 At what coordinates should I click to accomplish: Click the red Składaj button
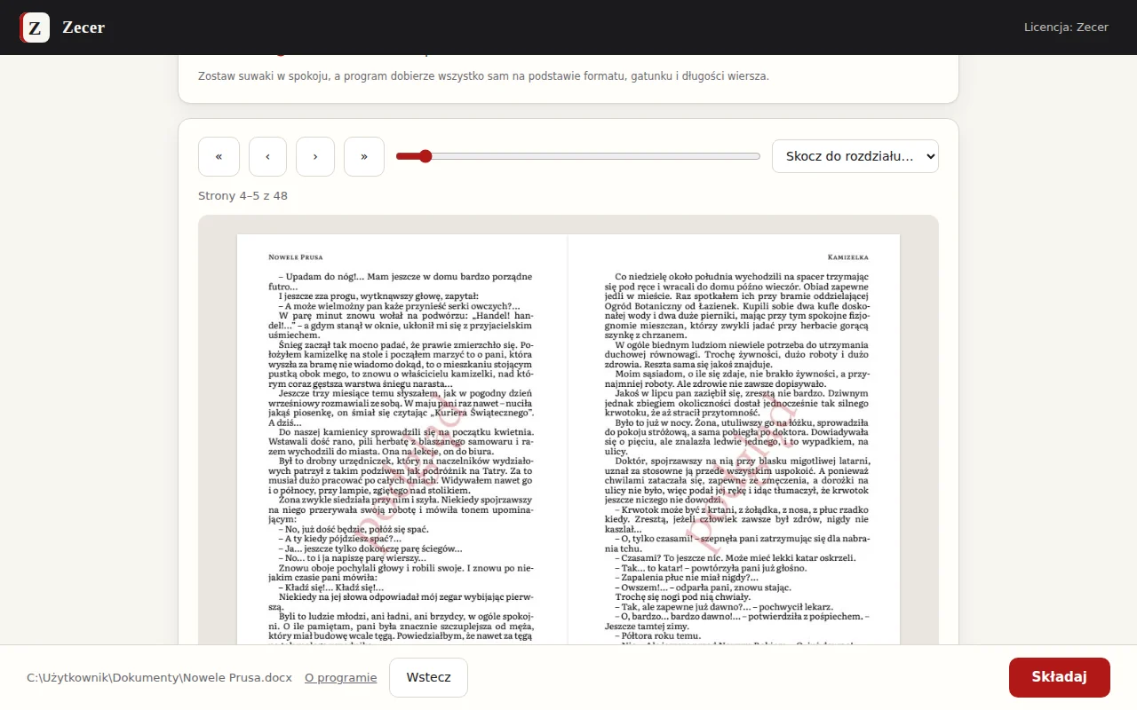[1060, 677]
